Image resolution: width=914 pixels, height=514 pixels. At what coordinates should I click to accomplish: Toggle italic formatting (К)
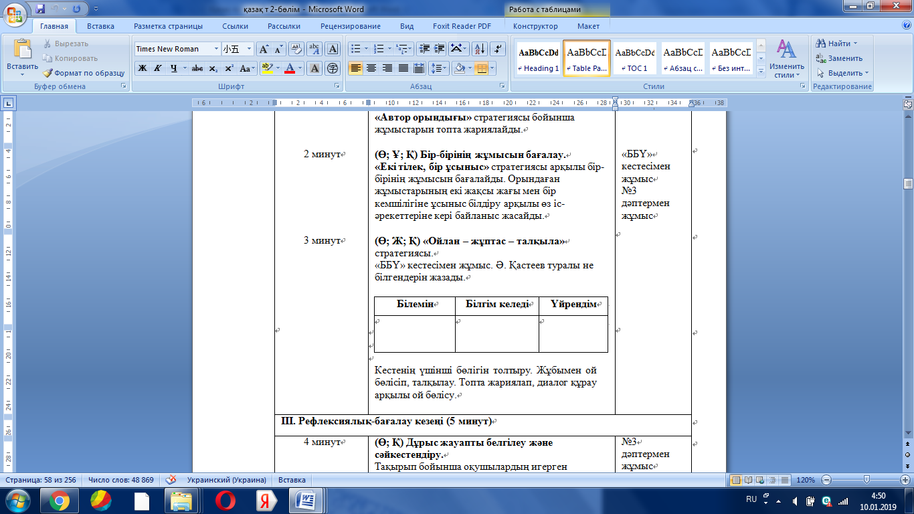click(x=158, y=68)
